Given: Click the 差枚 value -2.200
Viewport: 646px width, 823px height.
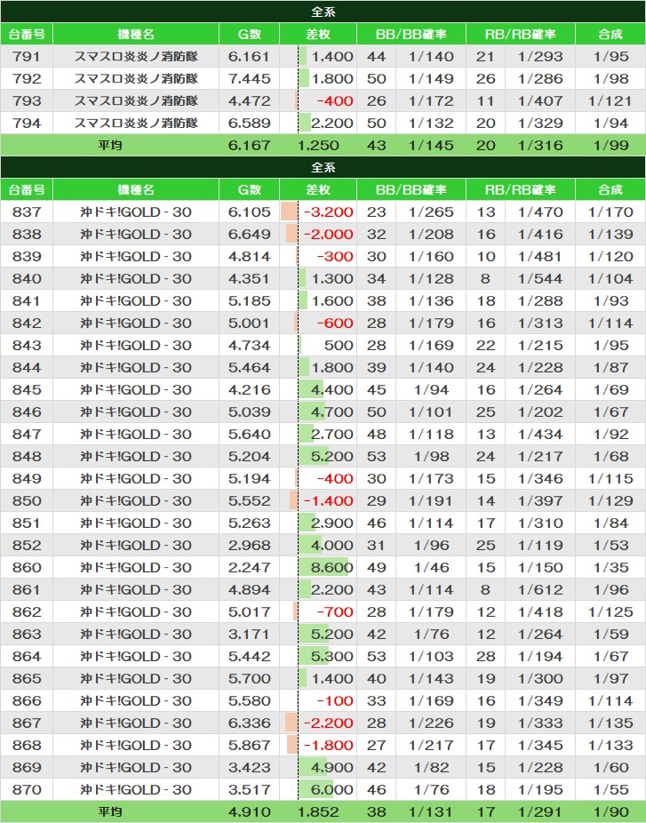Looking at the screenshot, I should tap(329, 723).
